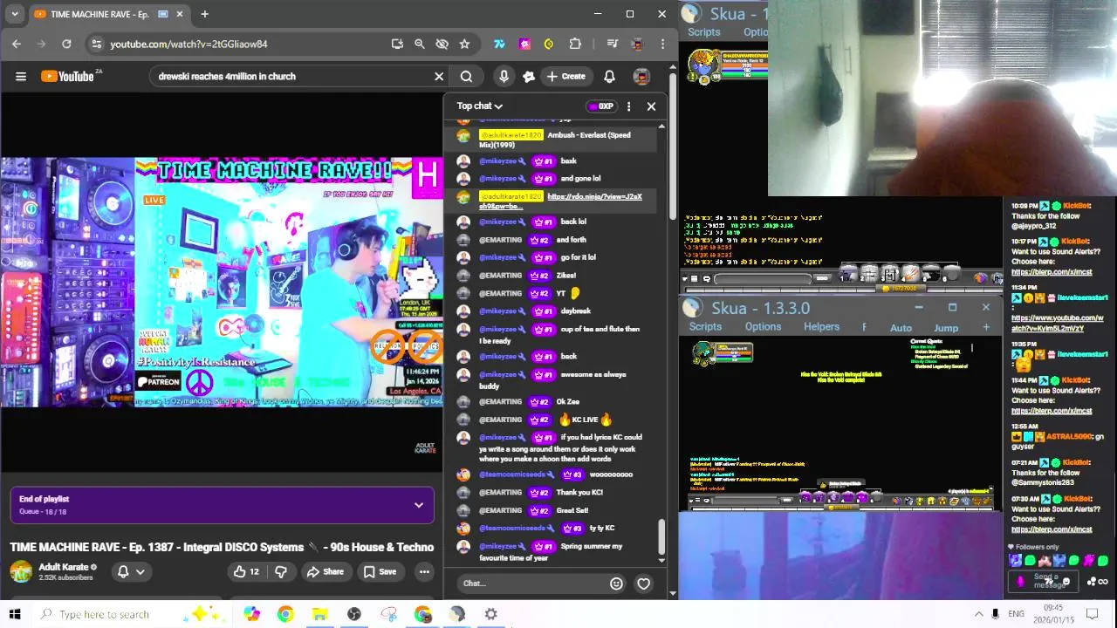1117x628 pixels.
Task: Save the video to a playlist
Action: point(380,572)
